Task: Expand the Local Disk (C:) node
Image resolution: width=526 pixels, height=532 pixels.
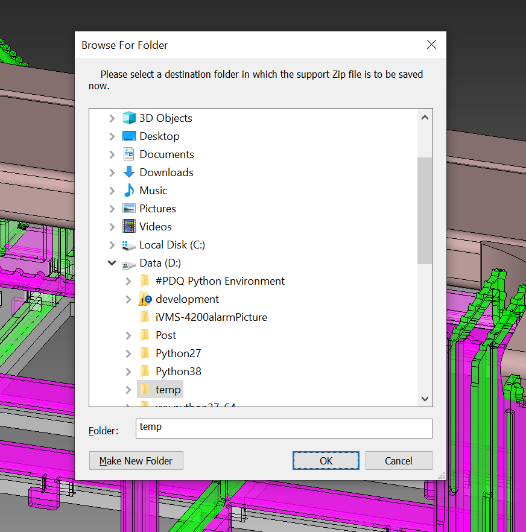Action: (112, 245)
